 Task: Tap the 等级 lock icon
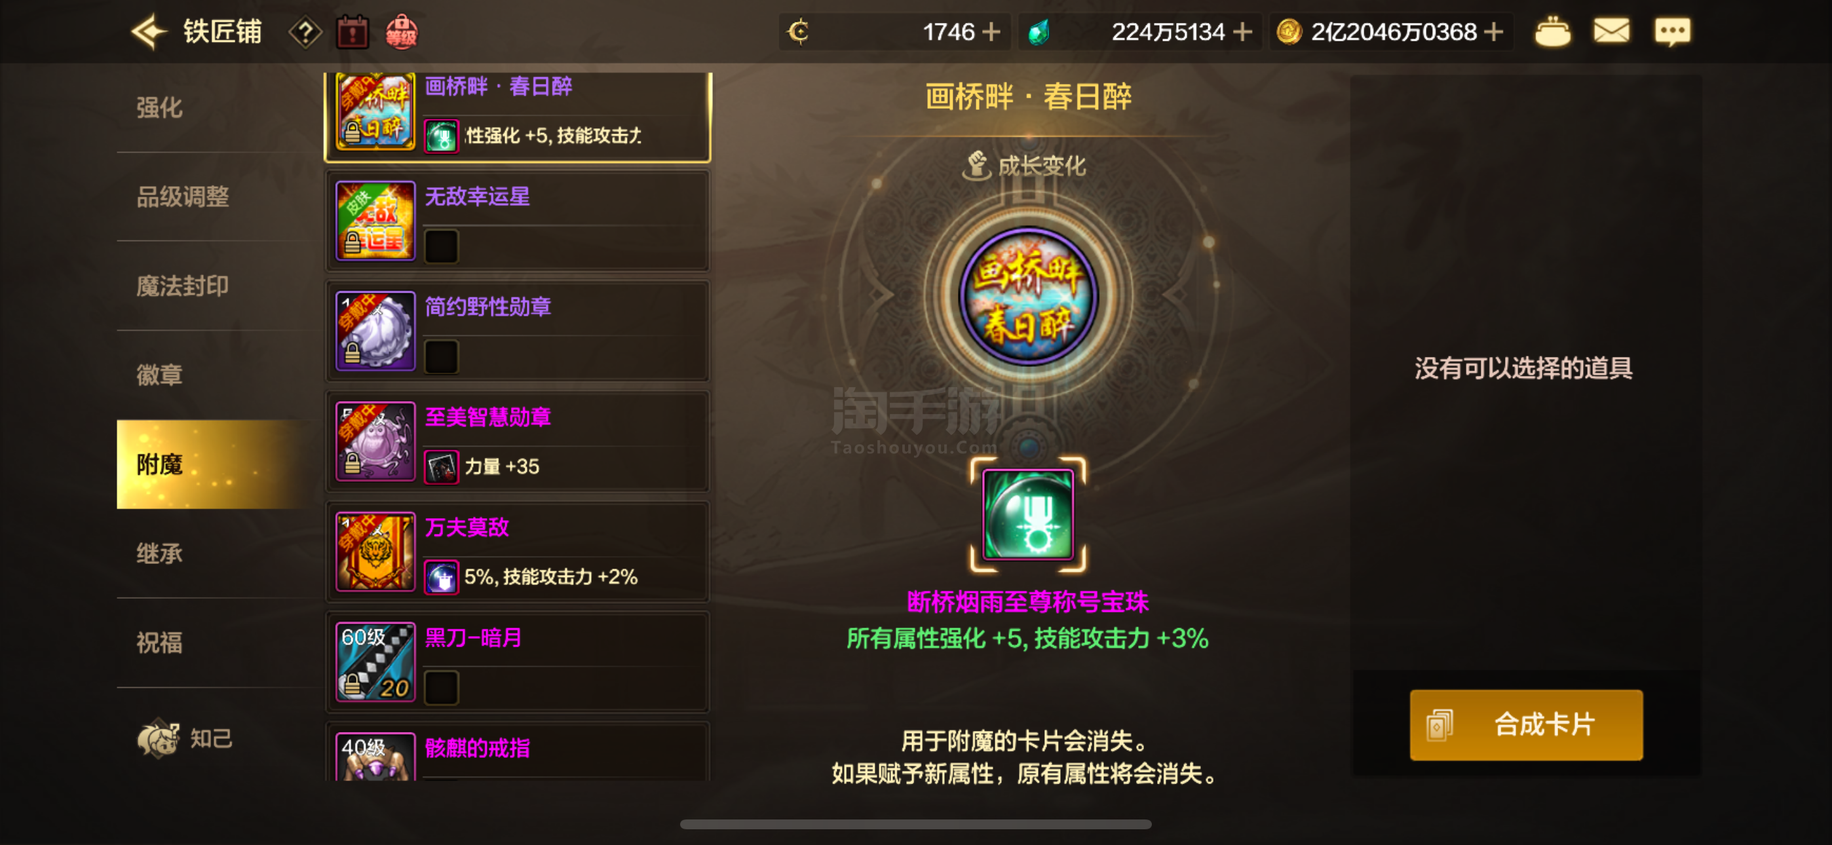click(x=401, y=33)
